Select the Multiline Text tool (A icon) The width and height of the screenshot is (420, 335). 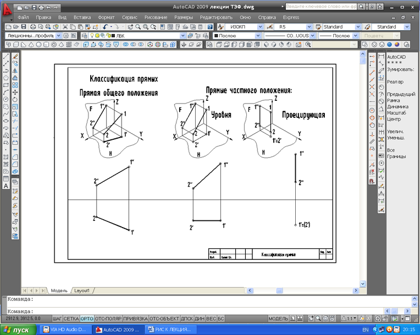coord(5,186)
